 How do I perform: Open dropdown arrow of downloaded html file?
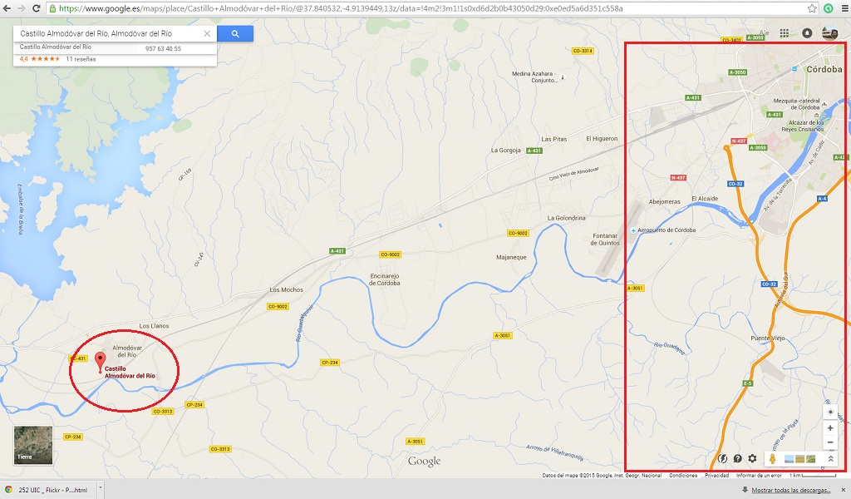(101, 489)
